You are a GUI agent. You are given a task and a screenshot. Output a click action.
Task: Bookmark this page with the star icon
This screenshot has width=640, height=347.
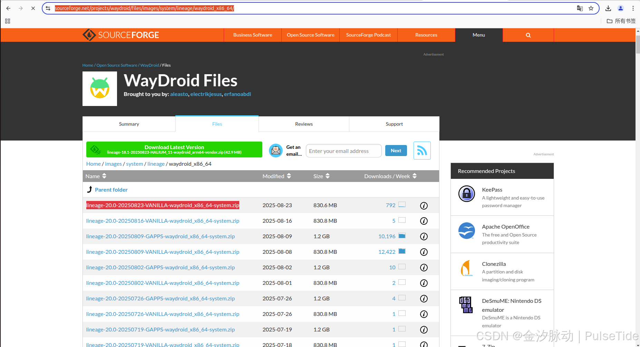tap(591, 8)
